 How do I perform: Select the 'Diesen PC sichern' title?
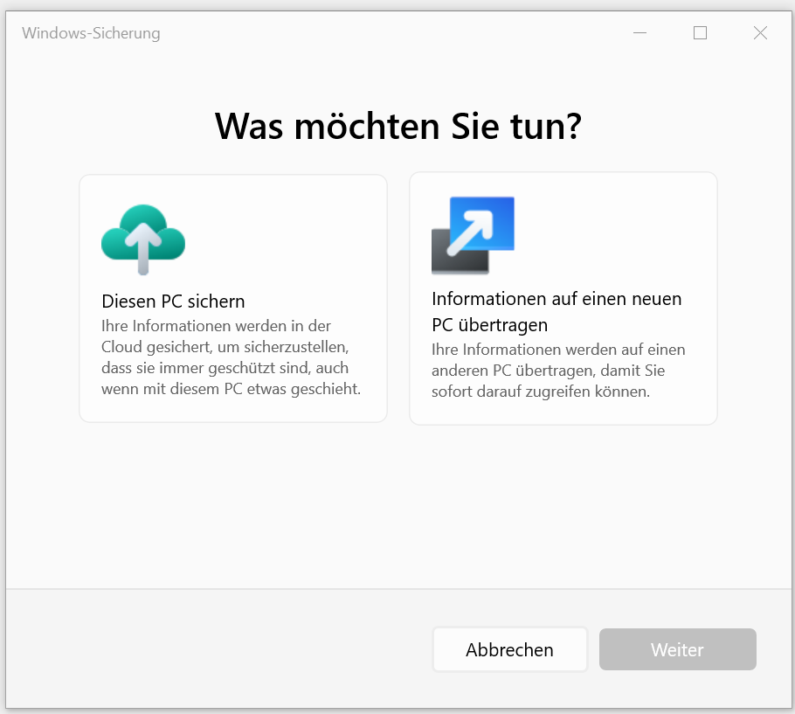coord(173,302)
